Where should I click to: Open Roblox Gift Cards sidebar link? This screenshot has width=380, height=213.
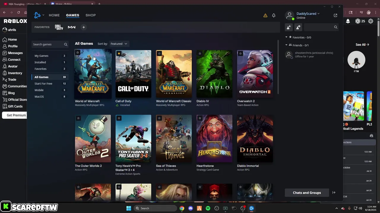click(x=12, y=106)
